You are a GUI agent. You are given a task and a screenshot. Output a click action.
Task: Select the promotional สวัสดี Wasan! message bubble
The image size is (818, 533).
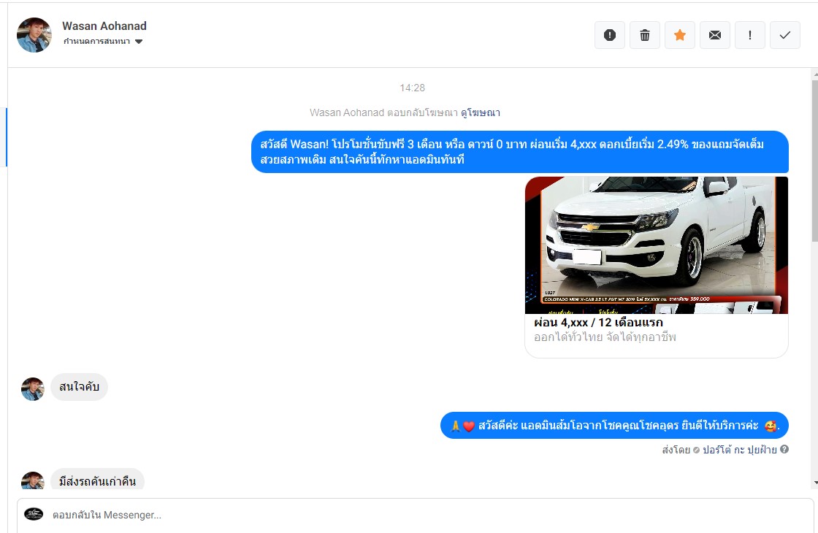coord(520,152)
